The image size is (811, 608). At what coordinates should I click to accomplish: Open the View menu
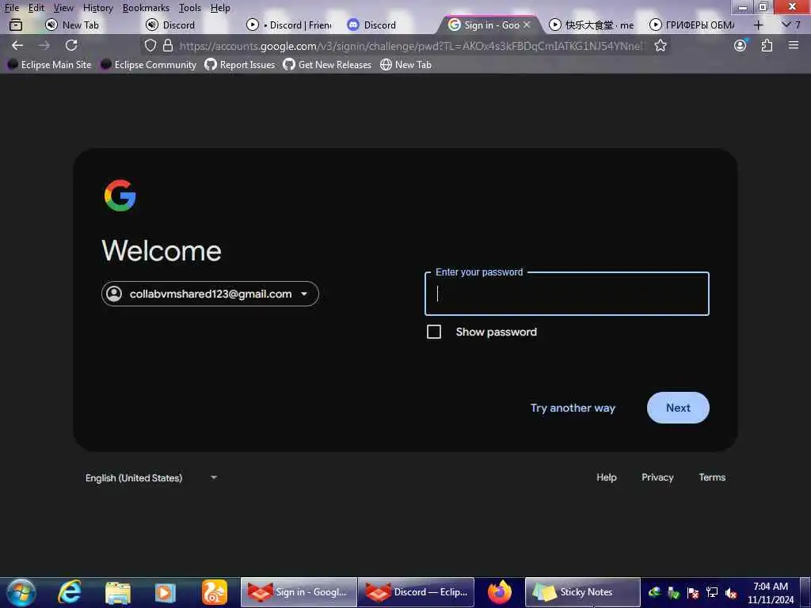pos(63,8)
